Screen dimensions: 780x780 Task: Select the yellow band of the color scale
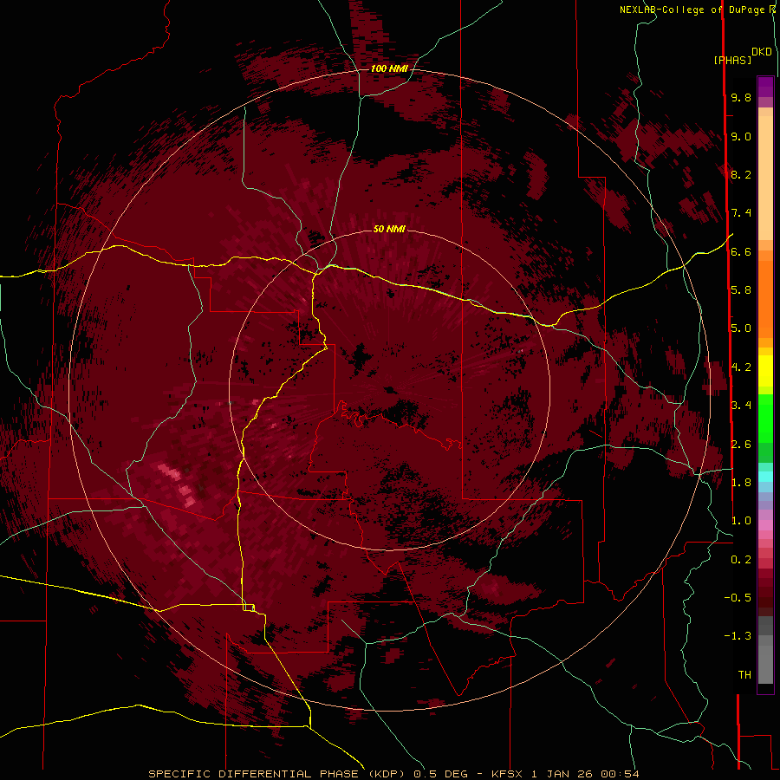click(765, 371)
